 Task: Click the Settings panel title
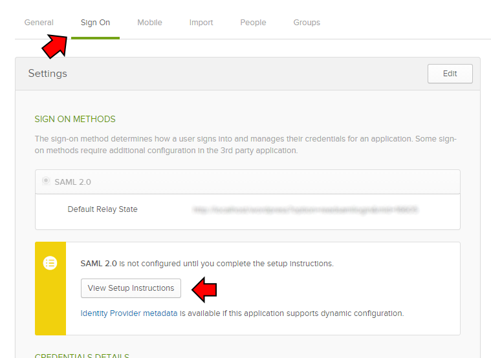47,74
